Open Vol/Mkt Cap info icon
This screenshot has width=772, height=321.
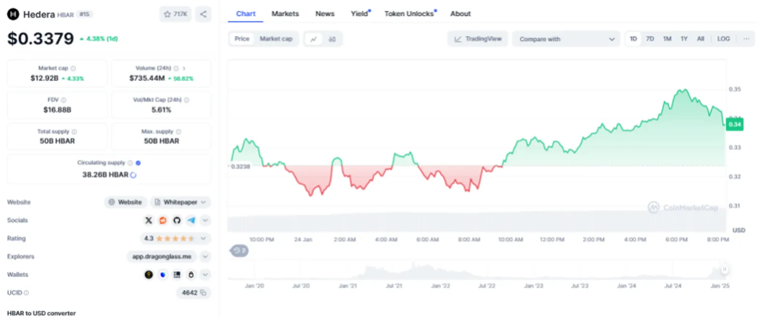(x=187, y=100)
